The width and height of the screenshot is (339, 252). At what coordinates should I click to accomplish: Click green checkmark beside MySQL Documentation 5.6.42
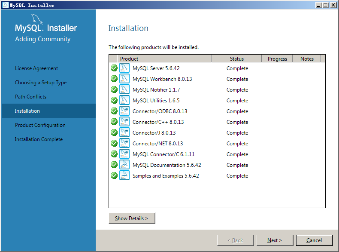click(x=114, y=165)
